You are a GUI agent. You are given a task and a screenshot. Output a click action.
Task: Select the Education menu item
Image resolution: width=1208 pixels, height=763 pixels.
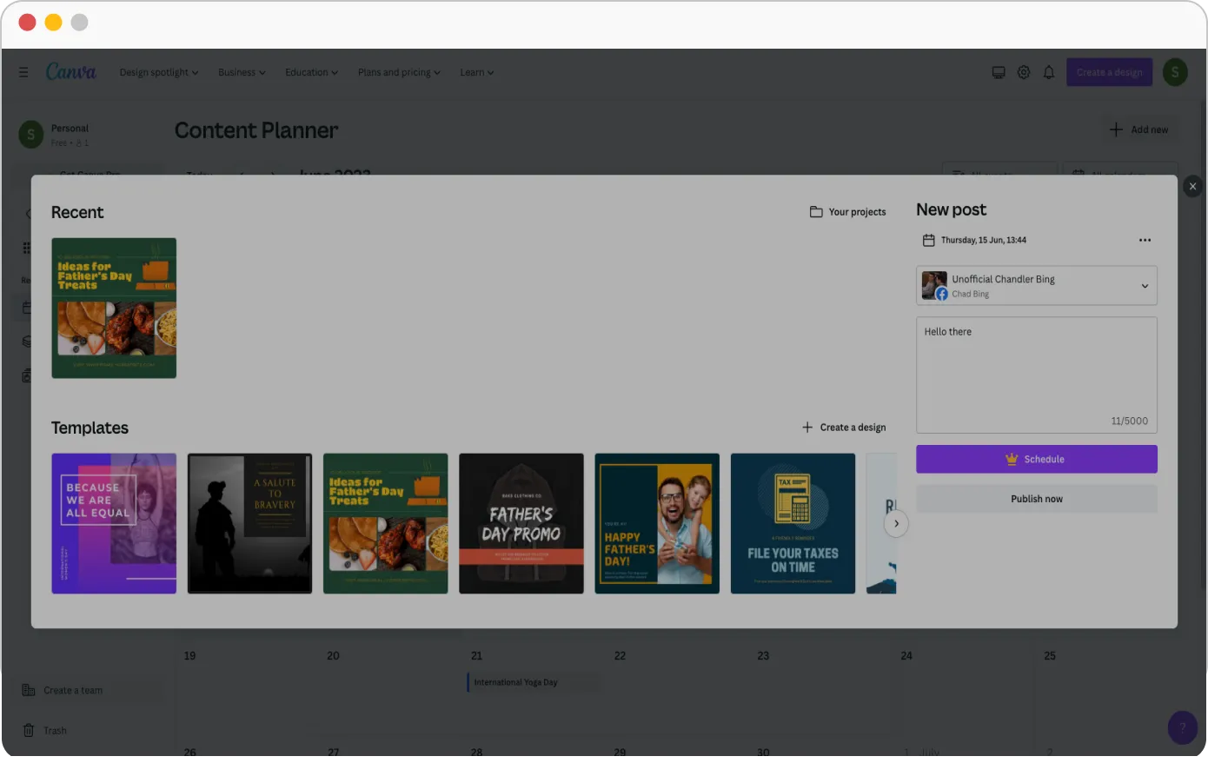[x=310, y=72]
